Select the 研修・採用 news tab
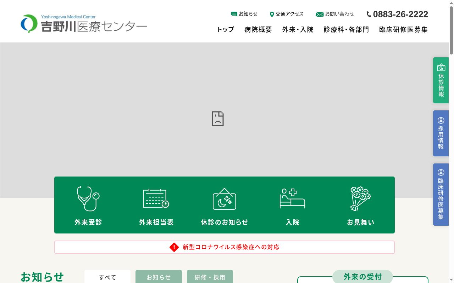The width and height of the screenshot is (454, 283). pos(210,277)
